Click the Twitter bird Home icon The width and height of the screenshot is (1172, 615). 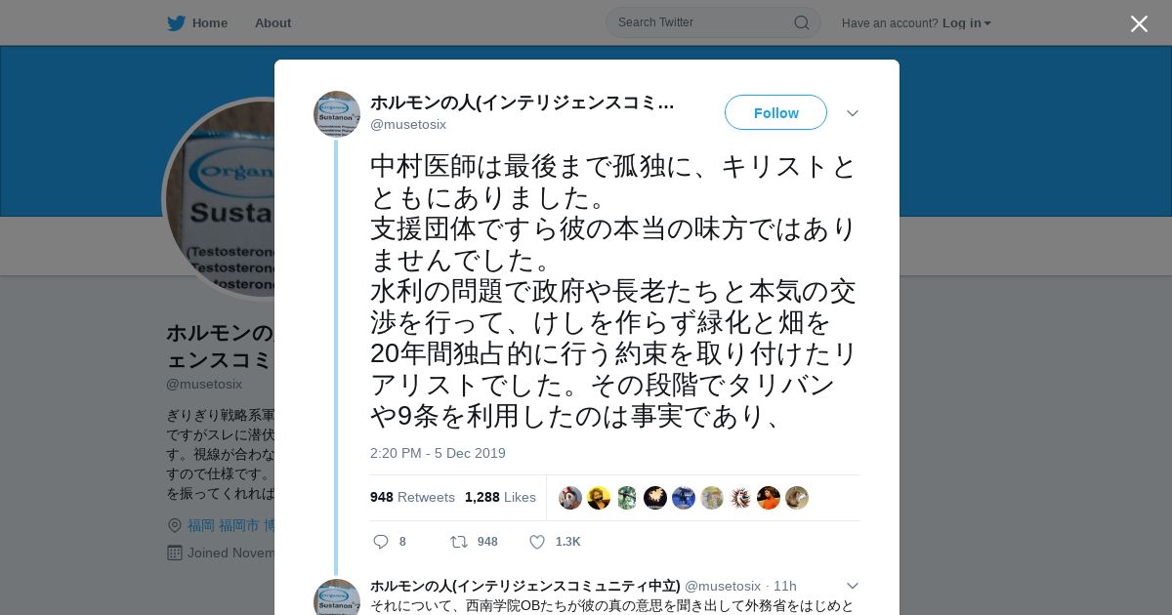click(176, 23)
